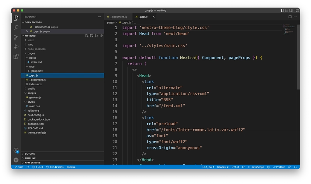Customize layout from title bar icon
Viewport: 311px width, 184px height.
[x=297, y=11]
